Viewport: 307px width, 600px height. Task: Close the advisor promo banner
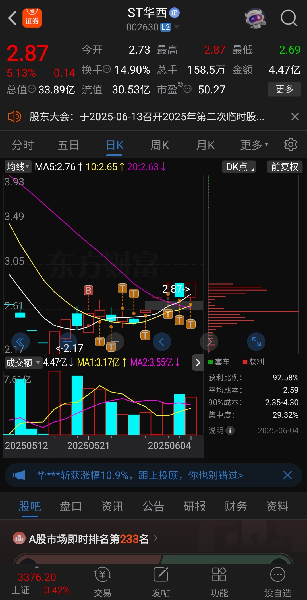(287, 475)
